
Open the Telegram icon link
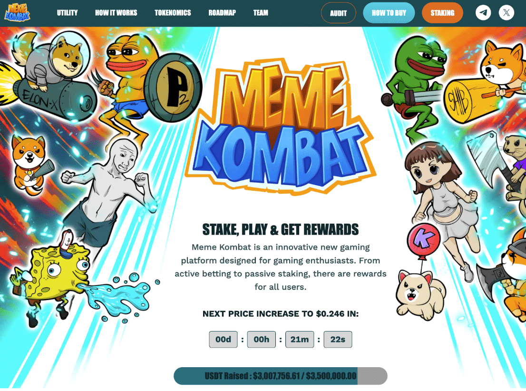click(483, 13)
